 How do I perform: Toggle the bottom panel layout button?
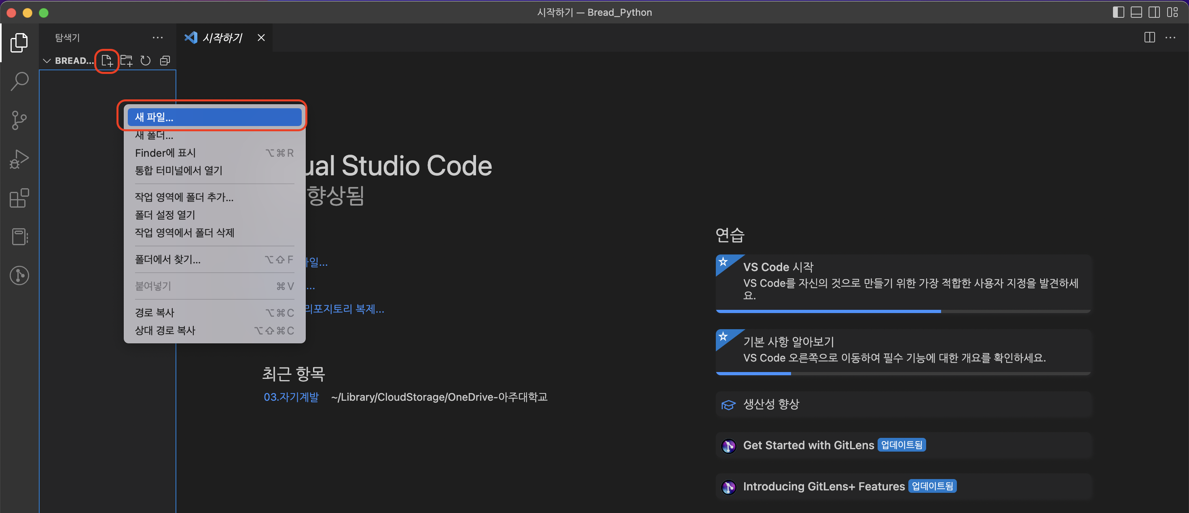click(x=1136, y=13)
